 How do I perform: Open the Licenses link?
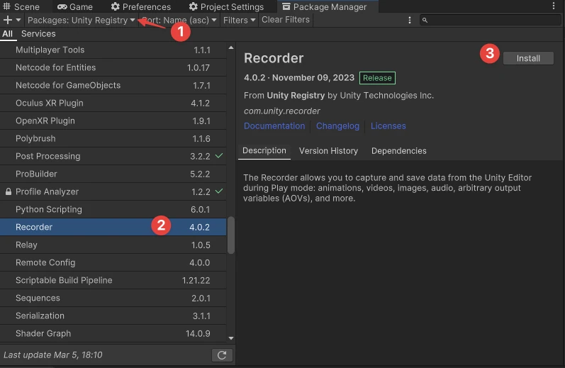pyautogui.click(x=388, y=126)
